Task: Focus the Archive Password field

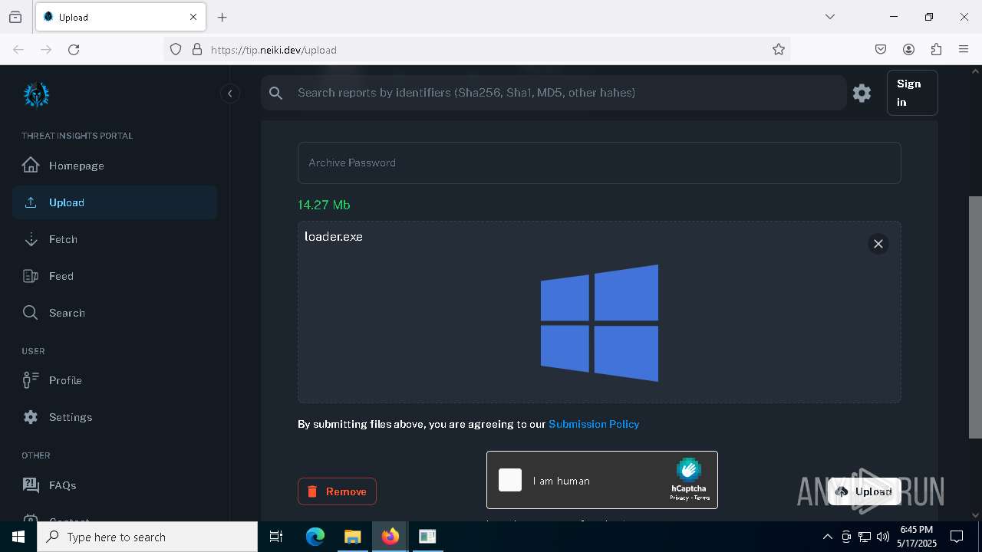Action: point(599,163)
